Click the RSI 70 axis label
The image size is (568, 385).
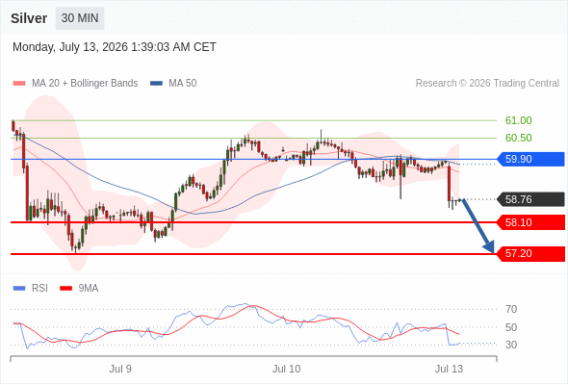point(511,309)
